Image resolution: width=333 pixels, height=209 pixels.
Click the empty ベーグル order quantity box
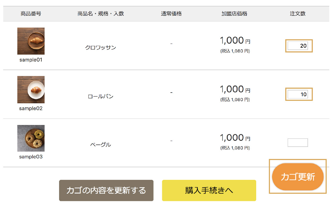point(298,143)
